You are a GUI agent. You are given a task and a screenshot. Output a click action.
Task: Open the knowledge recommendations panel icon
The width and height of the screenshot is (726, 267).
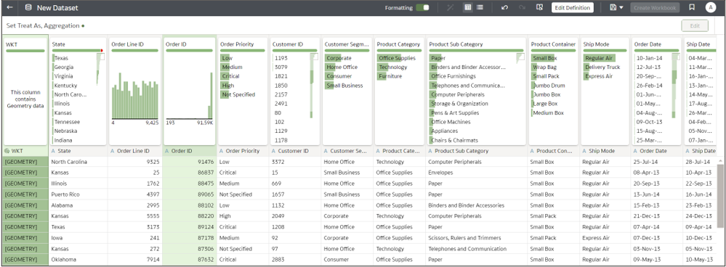(539, 7)
